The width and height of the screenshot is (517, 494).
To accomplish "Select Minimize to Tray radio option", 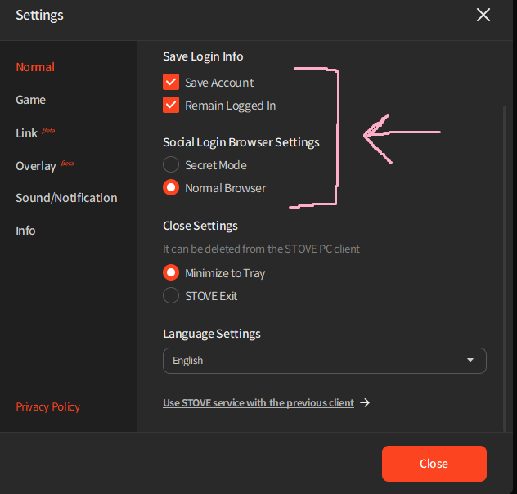I will click(x=171, y=272).
